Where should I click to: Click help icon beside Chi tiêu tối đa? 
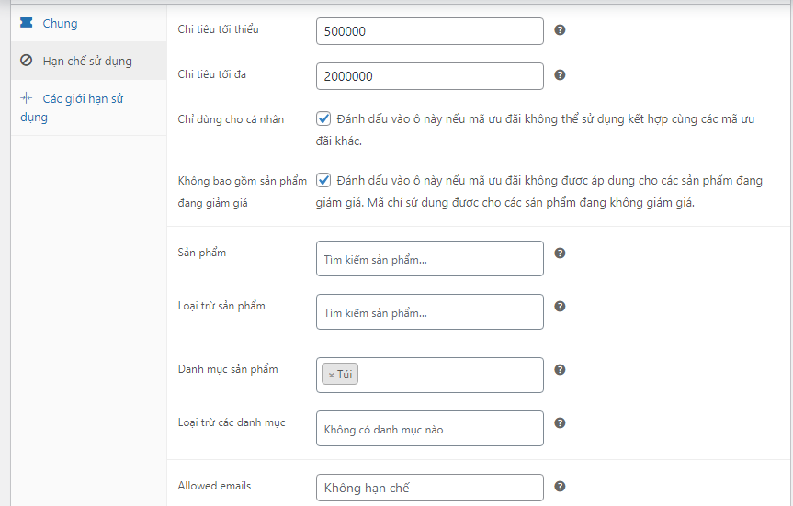pos(561,75)
